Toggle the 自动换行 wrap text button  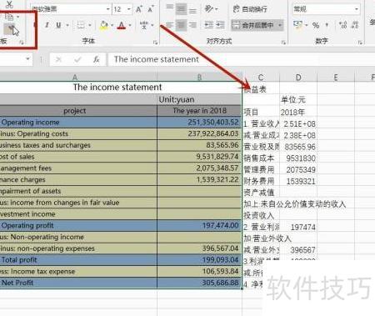(250, 9)
